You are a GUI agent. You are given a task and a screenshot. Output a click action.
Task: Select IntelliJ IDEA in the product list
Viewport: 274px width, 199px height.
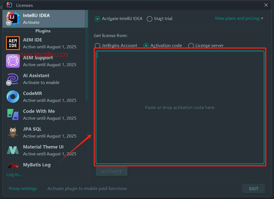(x=45, y=19)
